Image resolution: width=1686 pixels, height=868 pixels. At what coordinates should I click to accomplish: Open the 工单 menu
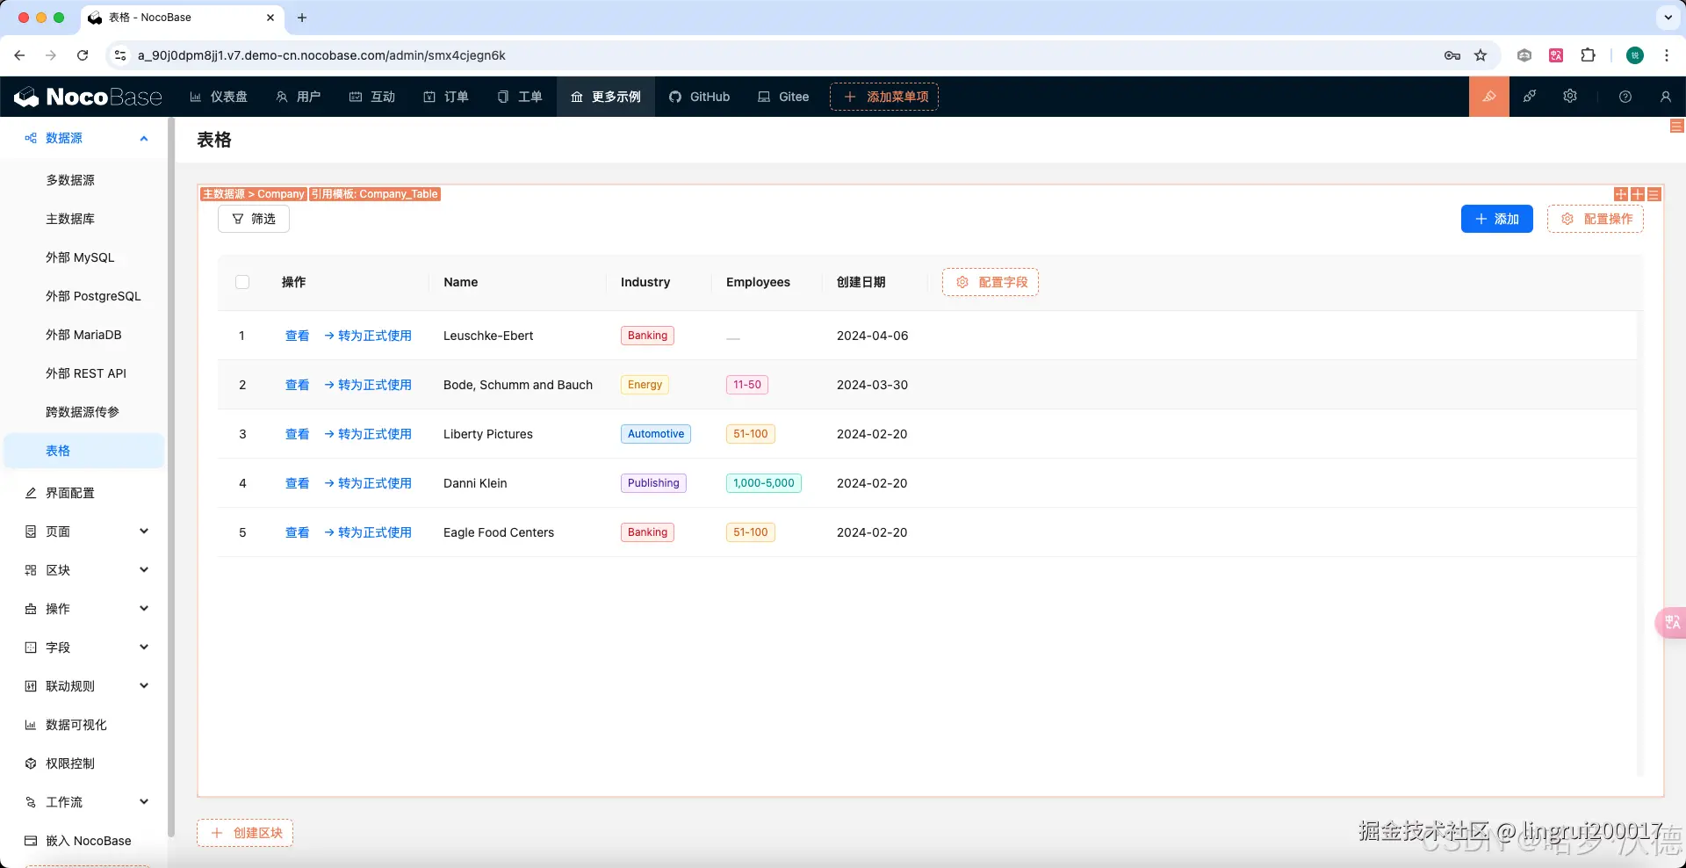pos(520,97)
